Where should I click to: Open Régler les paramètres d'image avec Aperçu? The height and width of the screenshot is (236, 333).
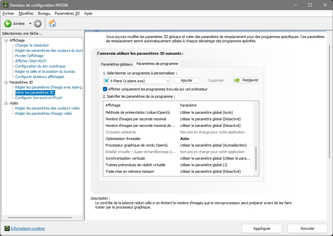(x=49, y=87)
